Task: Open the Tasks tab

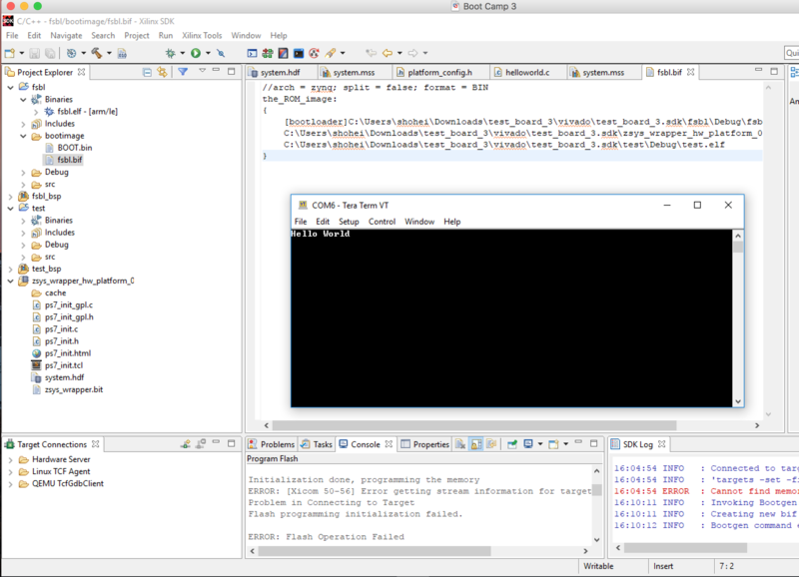Action: pyautogui.click(x=317, y=444)
